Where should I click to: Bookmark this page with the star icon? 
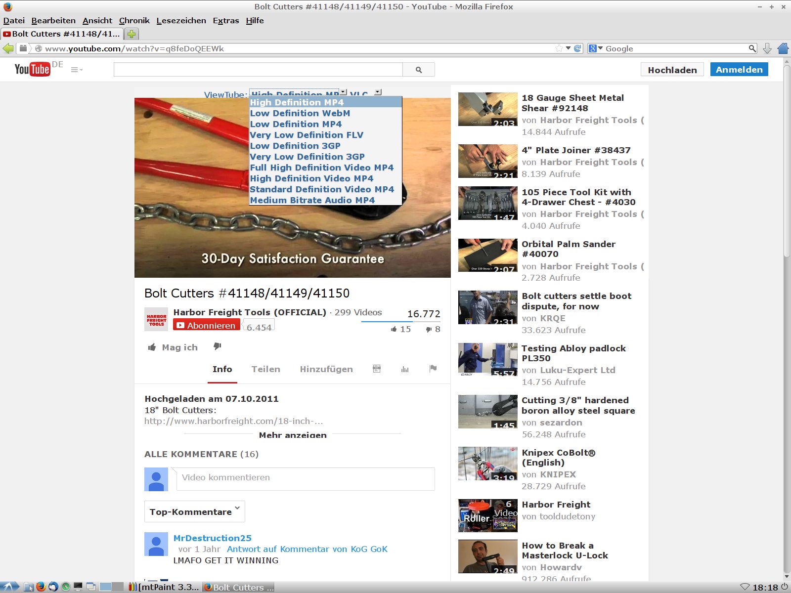coord(559,48)
